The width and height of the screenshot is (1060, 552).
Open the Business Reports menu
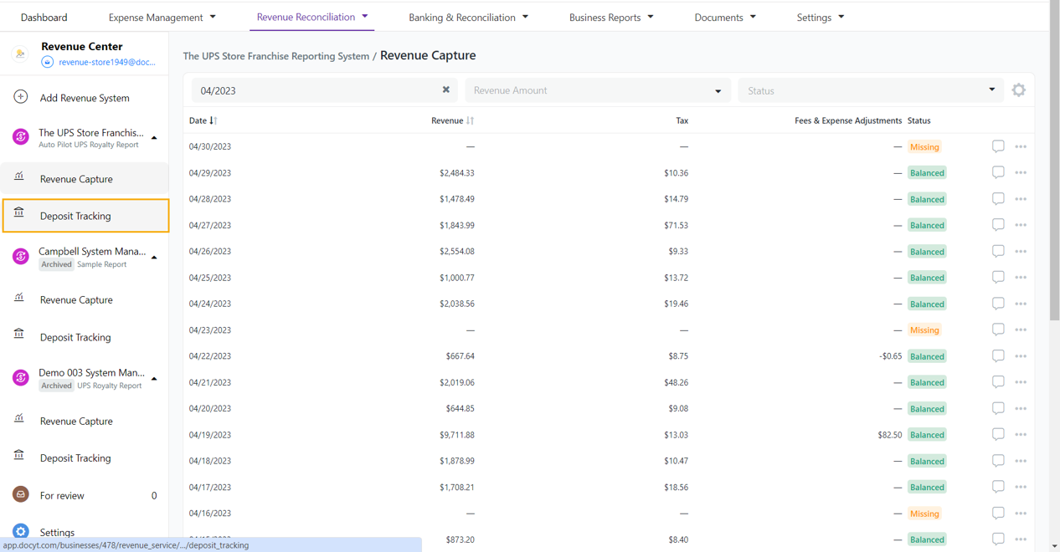pyautogui.click(x=611, y=17)
